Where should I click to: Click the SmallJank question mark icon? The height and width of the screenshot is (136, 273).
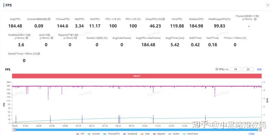[27, 38]
